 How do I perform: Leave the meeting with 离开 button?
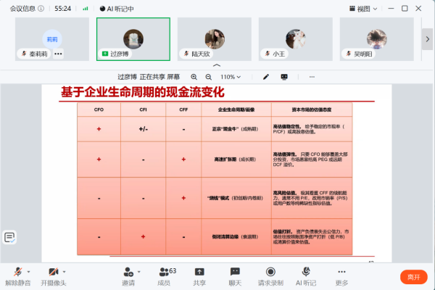click(414, 277)
